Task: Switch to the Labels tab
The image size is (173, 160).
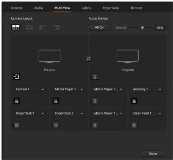Action: pyautogui.click(x=86, y=8)
